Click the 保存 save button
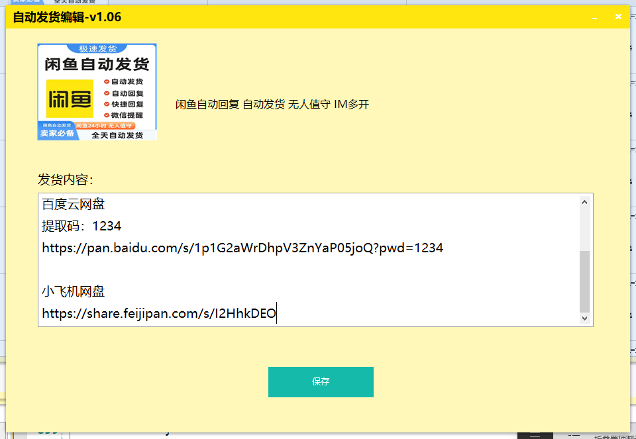 pos(321,382)
